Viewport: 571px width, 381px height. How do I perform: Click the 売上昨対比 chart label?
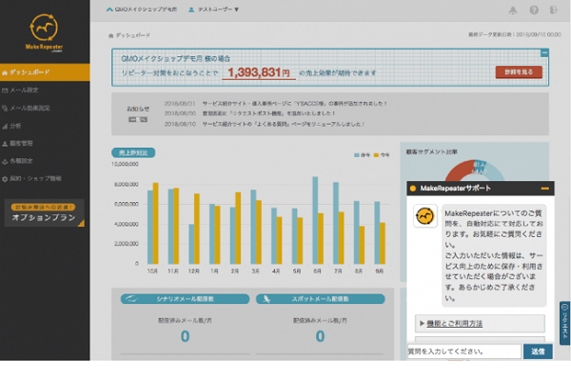pos(133,152)
